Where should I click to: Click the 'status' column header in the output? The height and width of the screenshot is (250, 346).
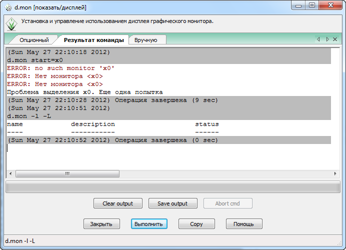click(207, 124)
